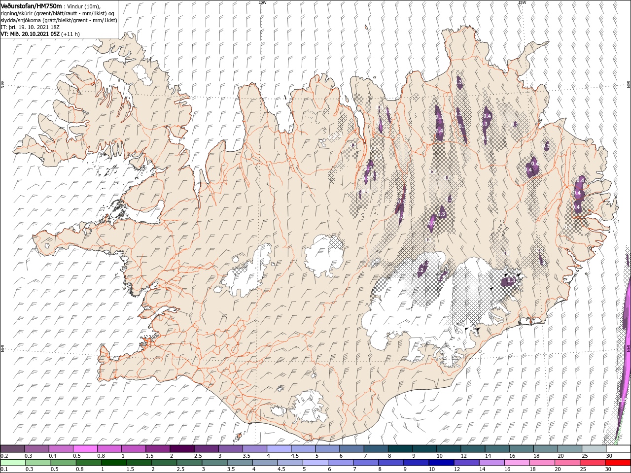Pick the 0.5 green swatch in rain scale

[64, 462]
